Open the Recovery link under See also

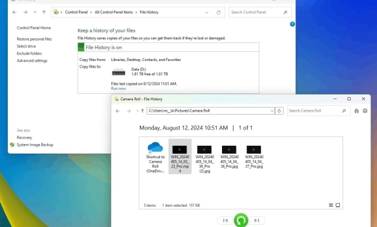tap(25, 137)
